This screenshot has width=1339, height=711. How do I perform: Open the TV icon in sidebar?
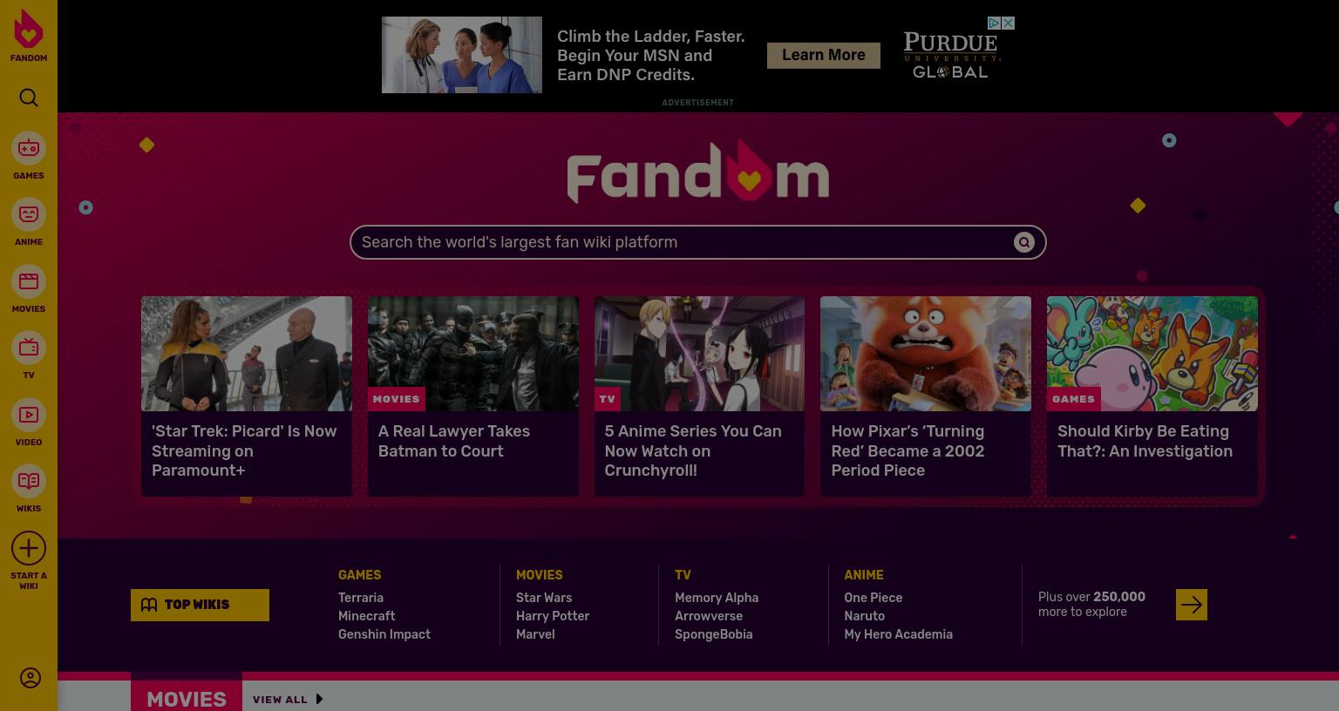click(29, 348)
